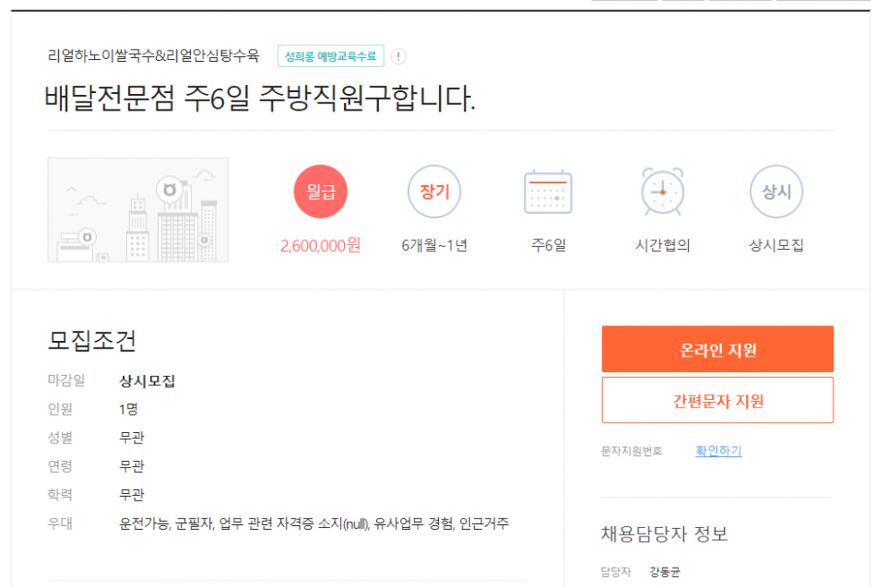Click the company building placeholder image
876x587 pixels.
tap(138, 210)
